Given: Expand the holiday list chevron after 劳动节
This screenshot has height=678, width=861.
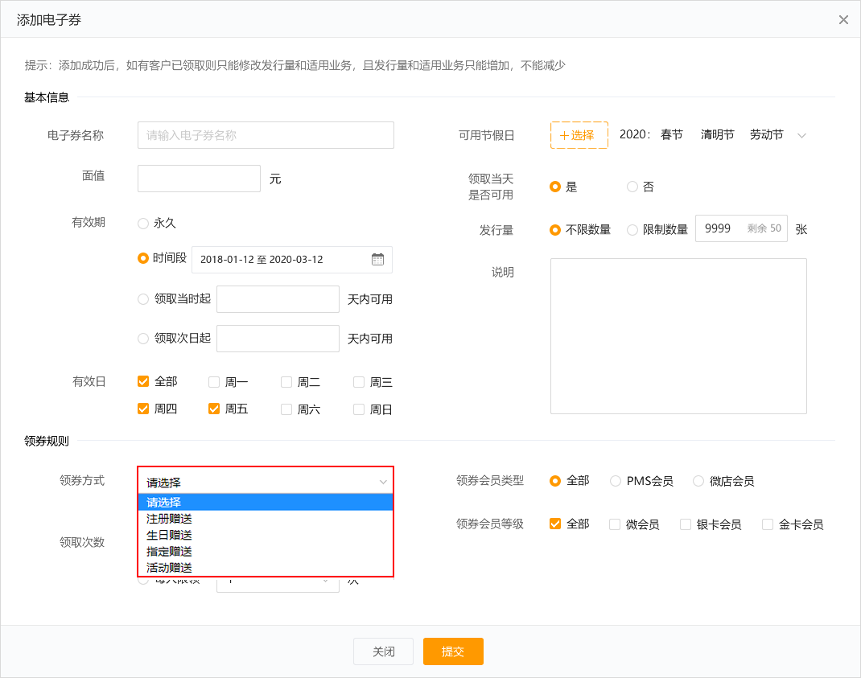Looking at the screenshot, I should (x=801, y=136).
